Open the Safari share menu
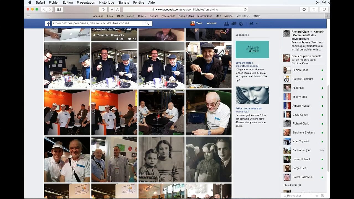Image resolution: width=354 pixels, height=199 pixels. [x=314, y=9]
